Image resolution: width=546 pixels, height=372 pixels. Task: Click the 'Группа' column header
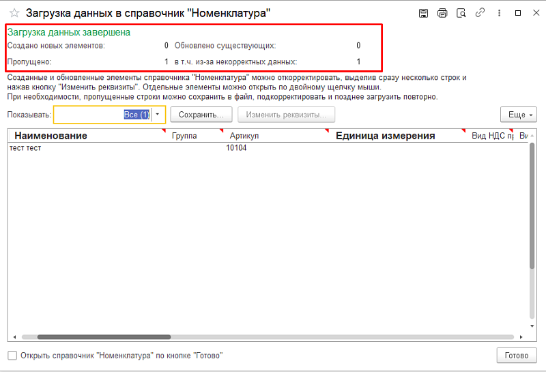tap(185, 136)
